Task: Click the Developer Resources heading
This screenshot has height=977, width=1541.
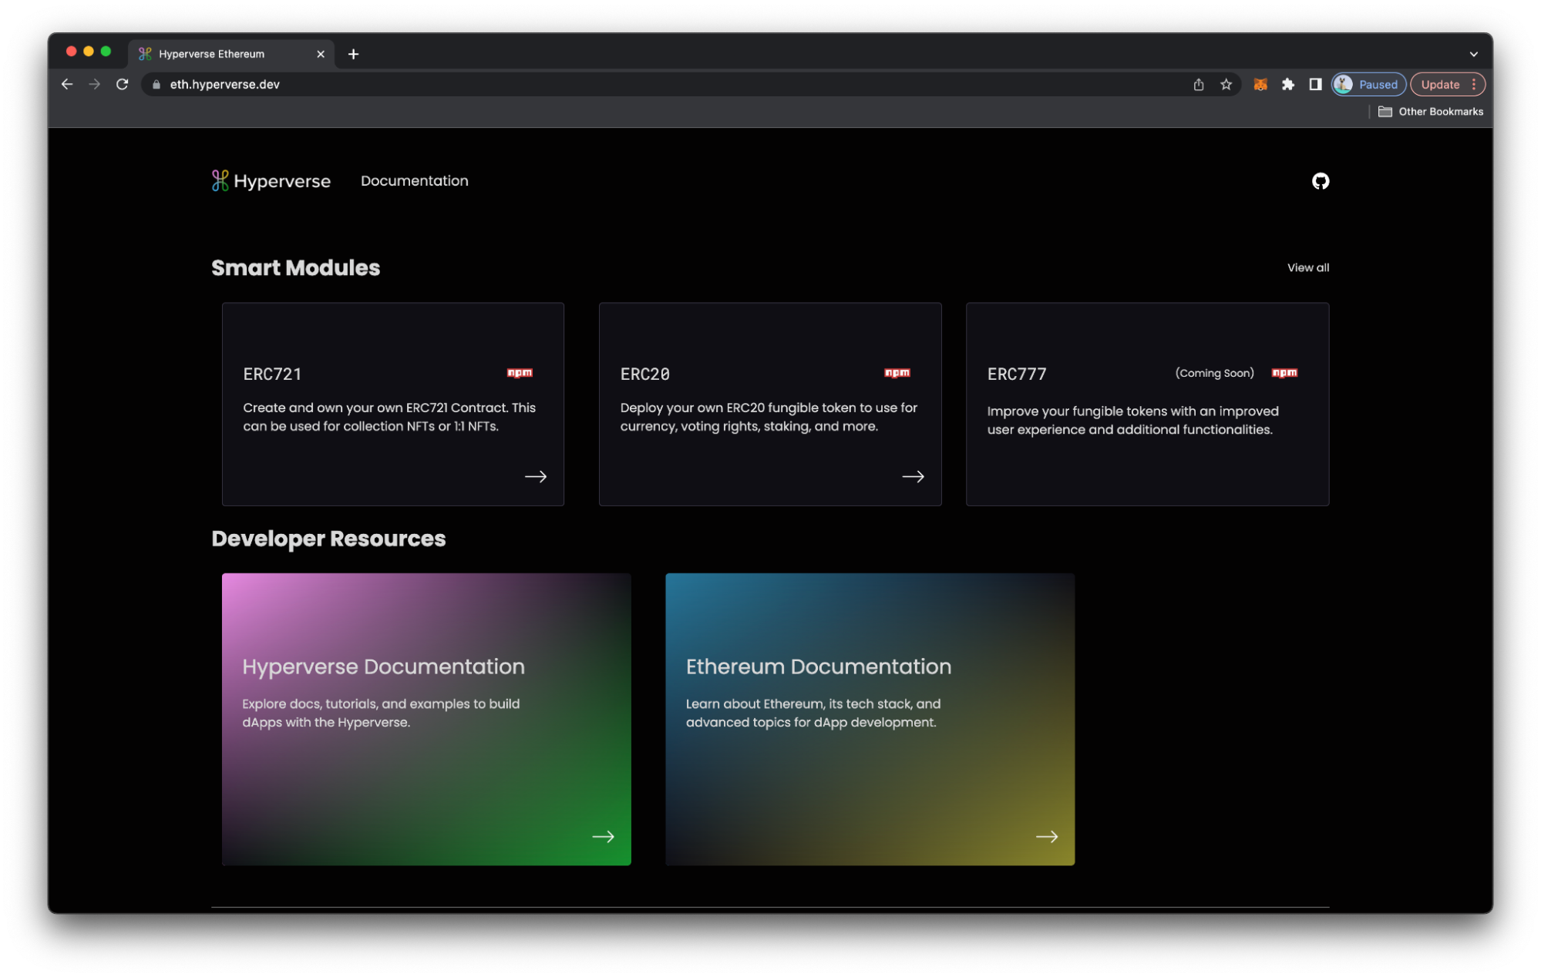Action: [328, 539]
